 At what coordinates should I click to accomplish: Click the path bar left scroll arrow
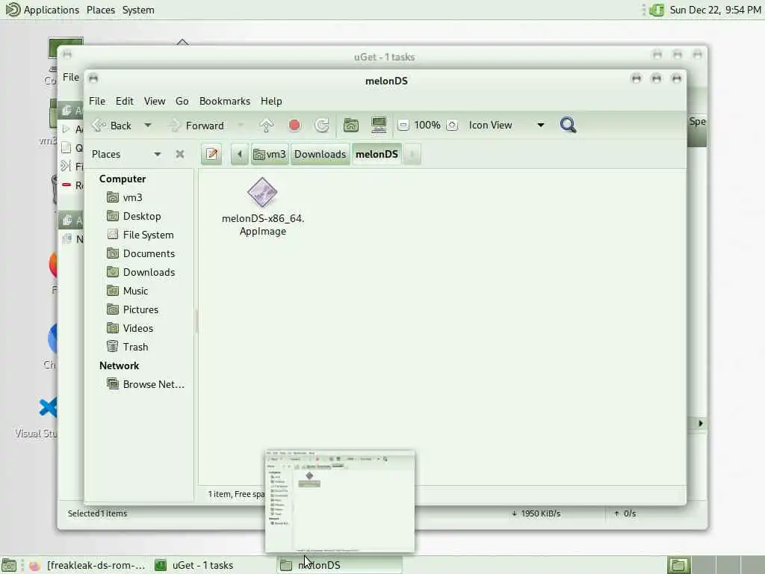pos(240,154)
